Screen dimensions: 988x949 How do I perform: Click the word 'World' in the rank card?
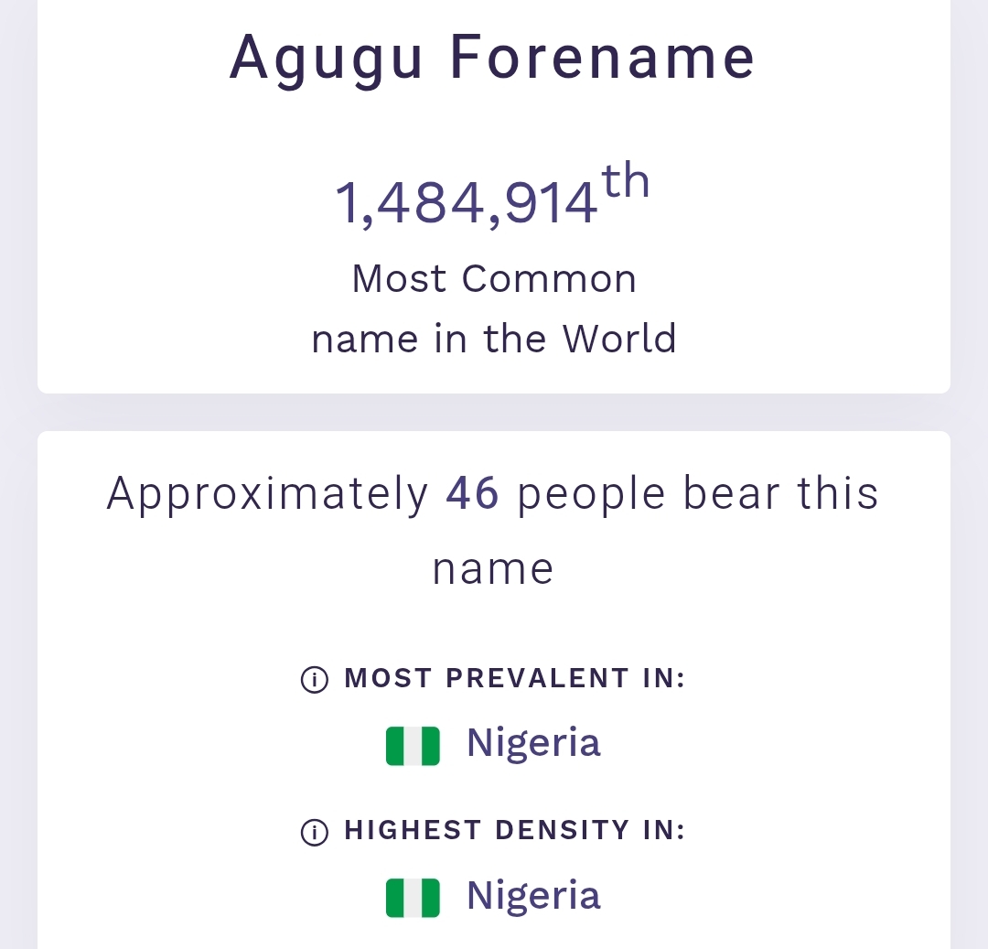point(619,340)
